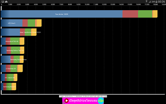Select the 'Samsung Galaxy Tab 10.1' label
Screen dimensions: 166x104
pyautogui.click(x=15, y=50)
